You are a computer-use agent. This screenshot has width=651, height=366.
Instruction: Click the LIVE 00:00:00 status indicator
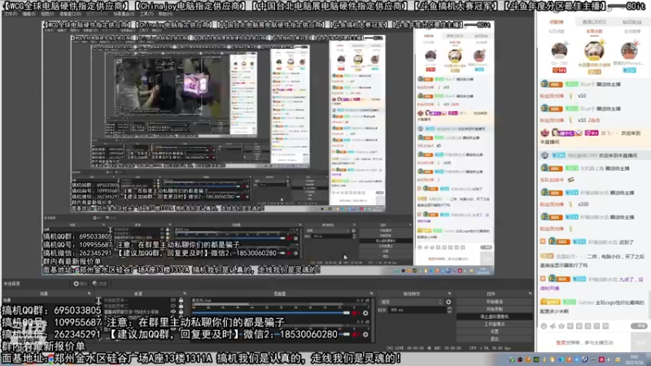point(405,348)
